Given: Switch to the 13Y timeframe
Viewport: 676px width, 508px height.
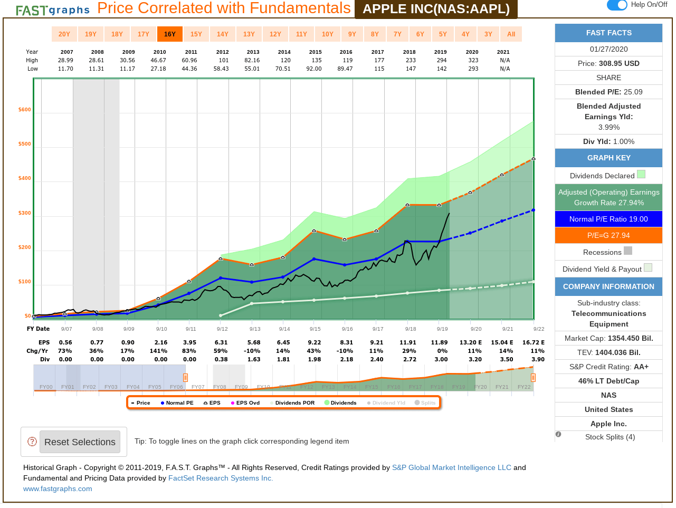Looking at the screenshot, I should pos(249,34).
